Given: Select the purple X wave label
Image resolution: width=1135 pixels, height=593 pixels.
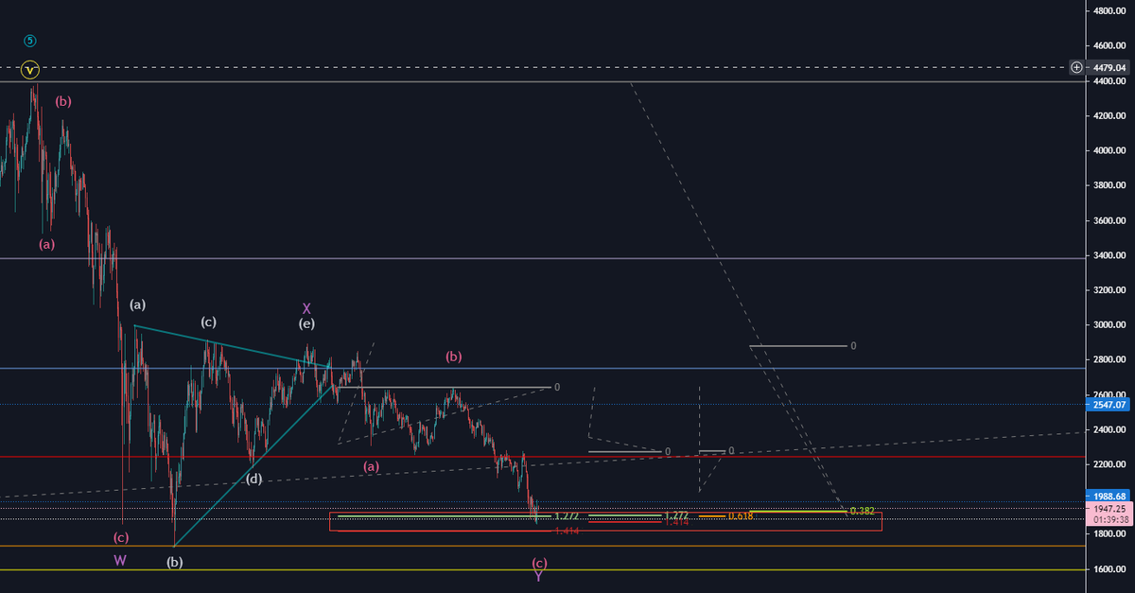Looking at the screenshot, I should [x=306, y=308].
